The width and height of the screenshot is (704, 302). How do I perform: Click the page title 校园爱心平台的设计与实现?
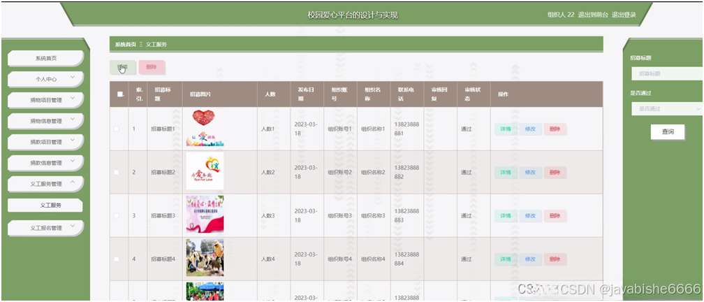(353, 15)
